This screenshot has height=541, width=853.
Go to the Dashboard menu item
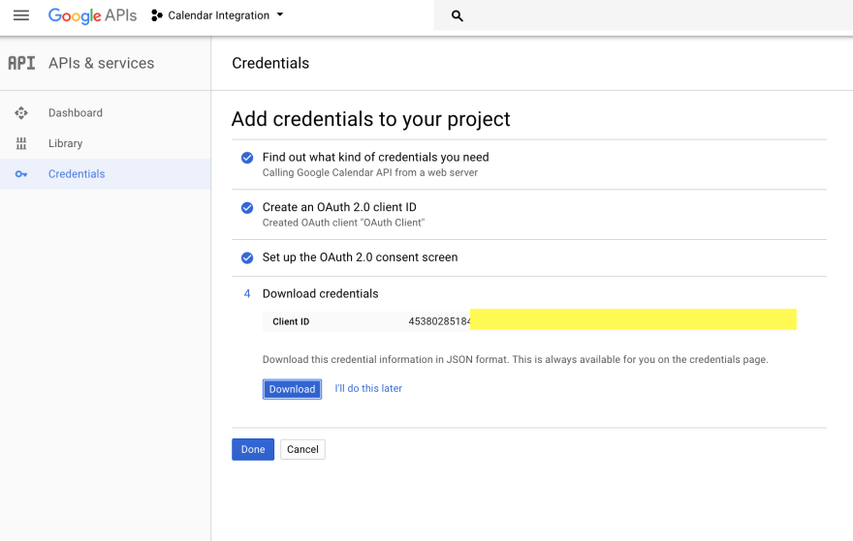coord(75,113)
